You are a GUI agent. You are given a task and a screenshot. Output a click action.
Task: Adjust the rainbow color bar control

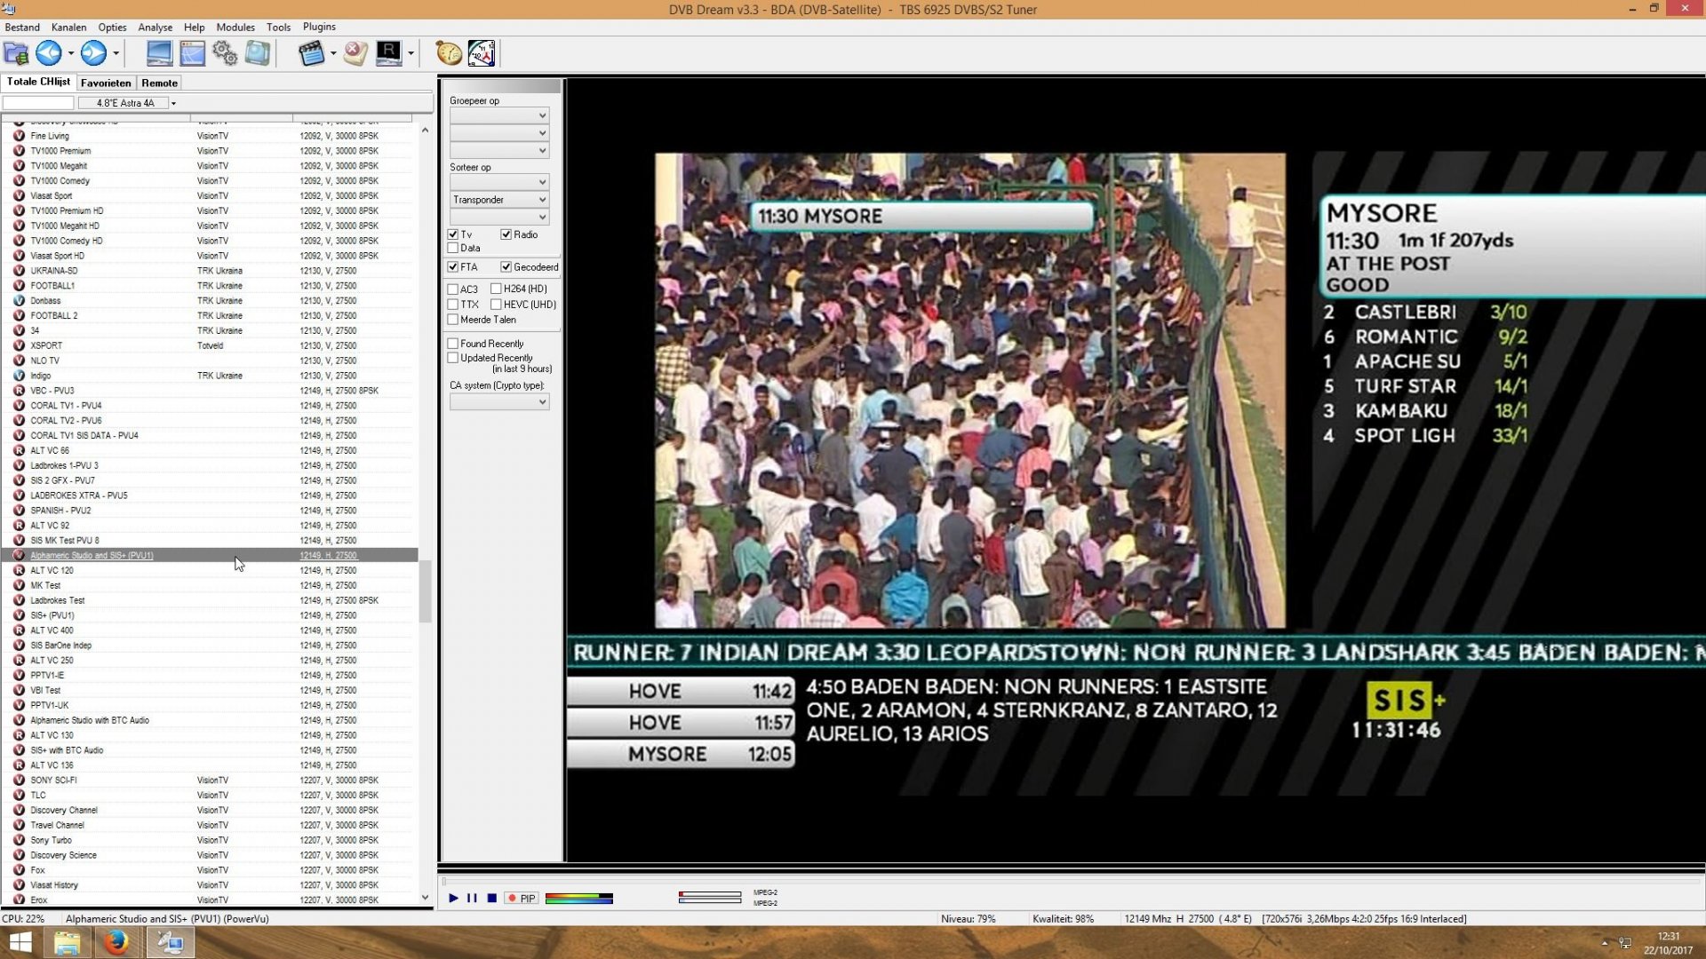(578, 899)
